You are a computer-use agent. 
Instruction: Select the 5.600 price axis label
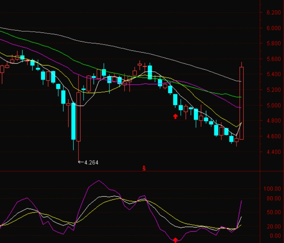coord(274,59)
